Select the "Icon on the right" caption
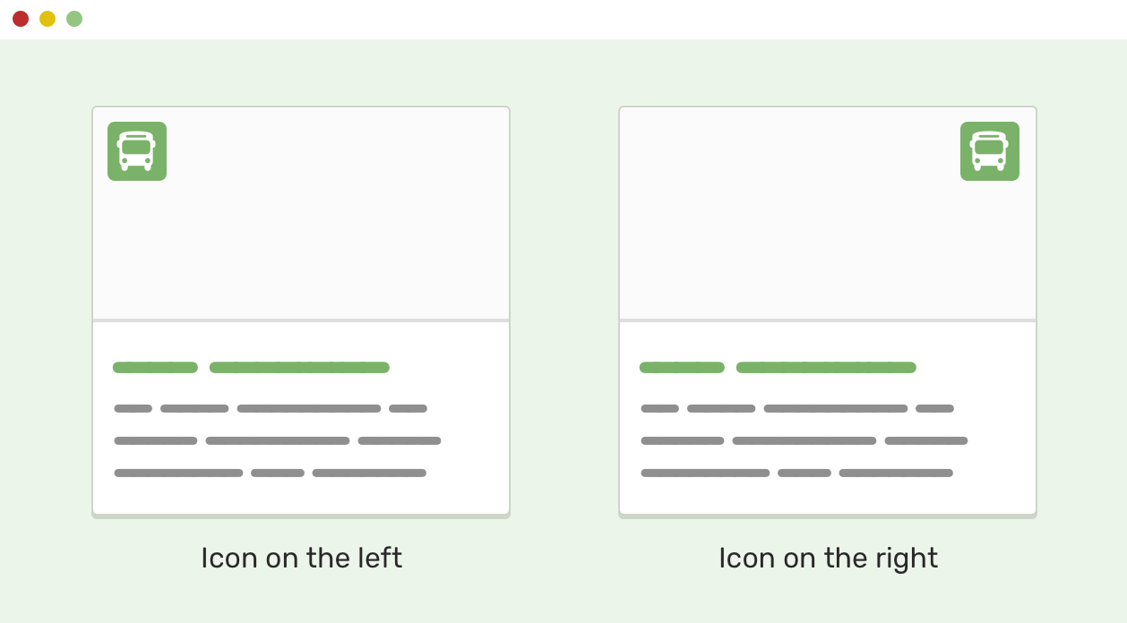Screen dimensions: 1127x623 pos(828,558)
